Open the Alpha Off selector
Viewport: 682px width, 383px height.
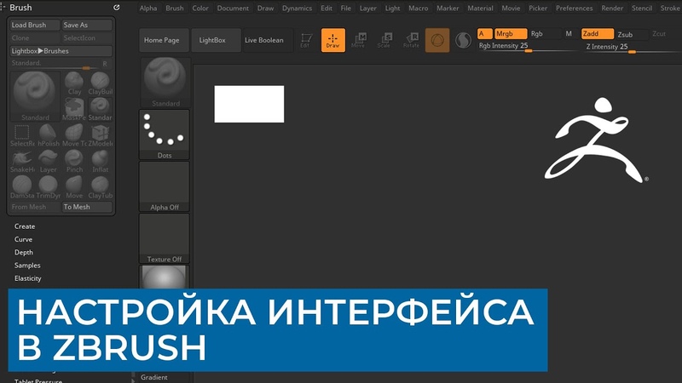click(165, 186)
